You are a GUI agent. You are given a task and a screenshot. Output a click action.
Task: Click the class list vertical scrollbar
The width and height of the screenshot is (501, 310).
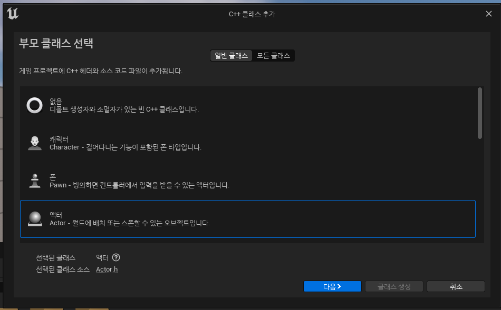click(479, 113)
